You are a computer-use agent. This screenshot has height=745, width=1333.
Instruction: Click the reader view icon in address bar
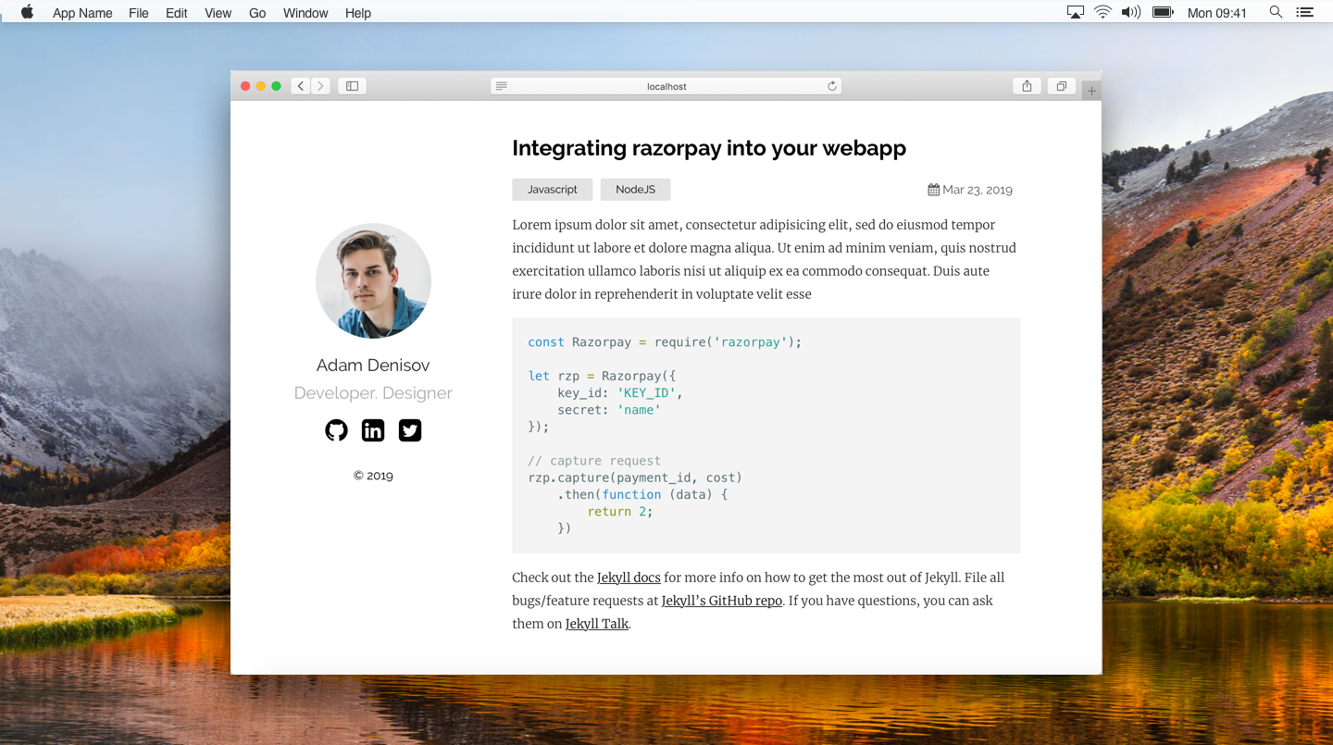[x=502, y=86]
